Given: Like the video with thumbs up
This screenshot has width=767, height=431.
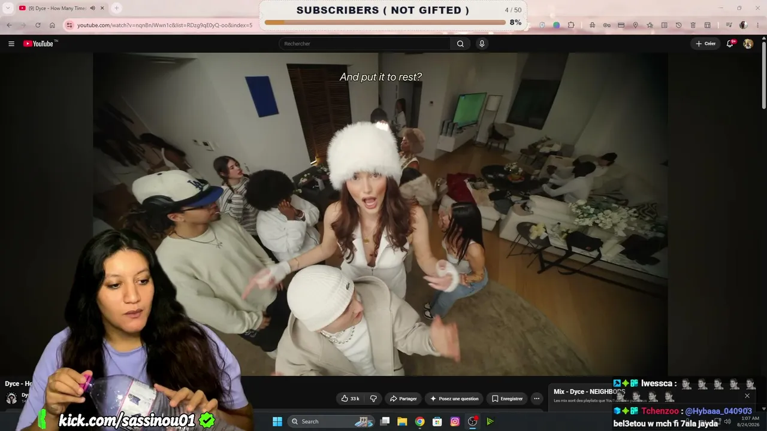Looking at the screenshot, I should [x=351, y=399].
